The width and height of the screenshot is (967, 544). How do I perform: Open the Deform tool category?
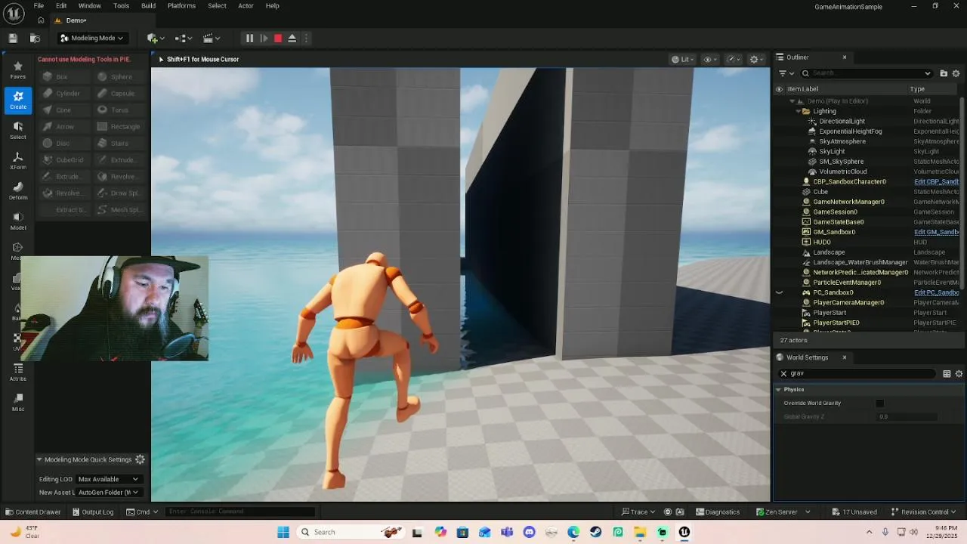tap(18, 190)
